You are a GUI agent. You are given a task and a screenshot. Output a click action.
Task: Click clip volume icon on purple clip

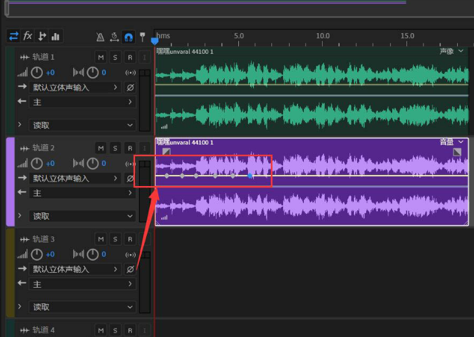164,218
